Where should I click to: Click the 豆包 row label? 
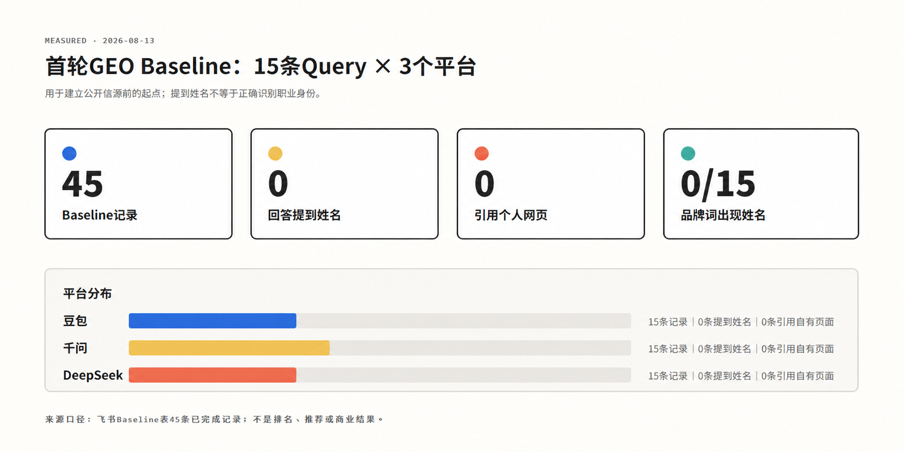point(75,321)
